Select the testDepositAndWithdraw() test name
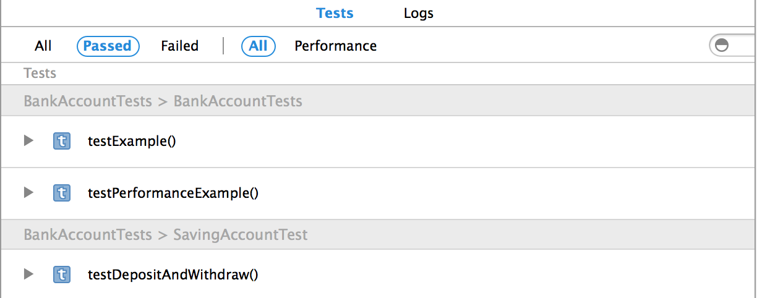 (173, 274)
